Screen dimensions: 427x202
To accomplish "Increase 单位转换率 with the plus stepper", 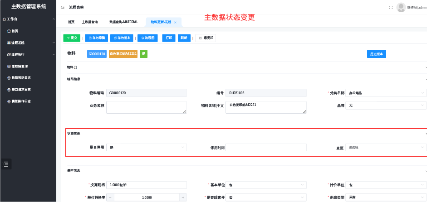I will [x=183, y=197].
